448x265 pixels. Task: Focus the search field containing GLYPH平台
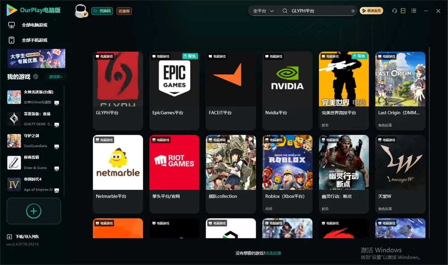point(321,11)
